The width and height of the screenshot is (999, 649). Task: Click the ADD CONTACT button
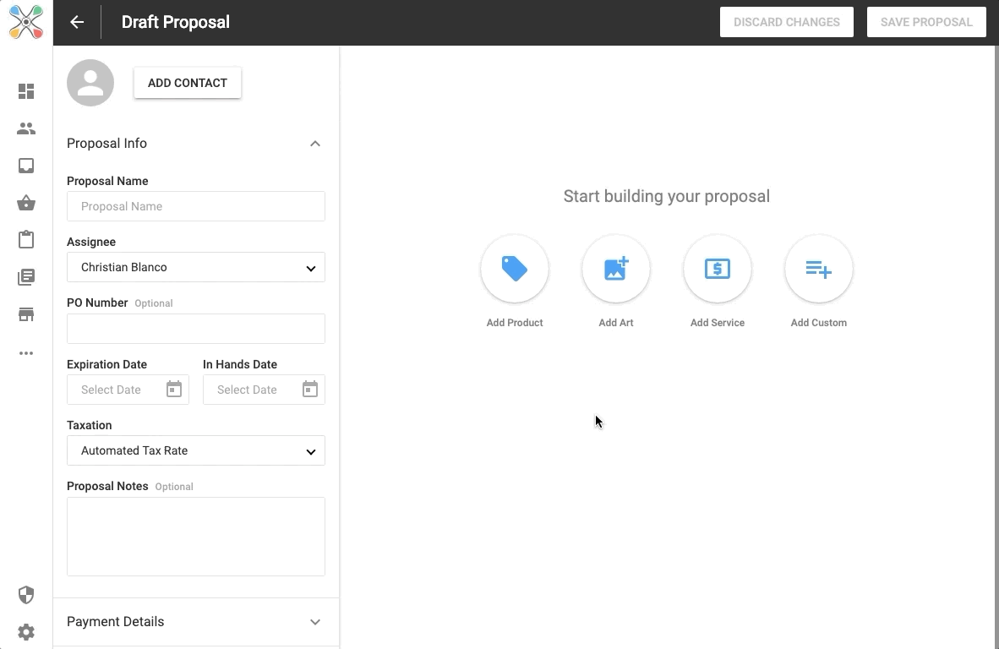(187, 83)
